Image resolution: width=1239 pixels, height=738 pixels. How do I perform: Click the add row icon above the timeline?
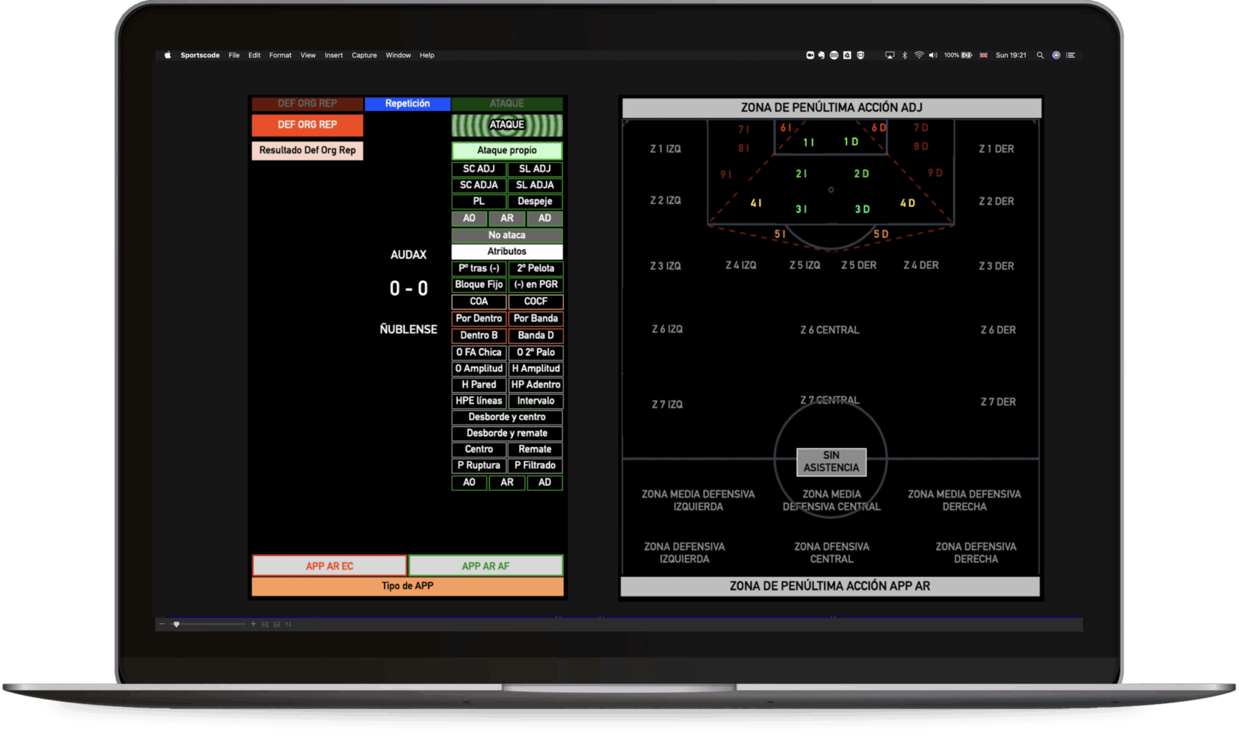tap(265, 624)
